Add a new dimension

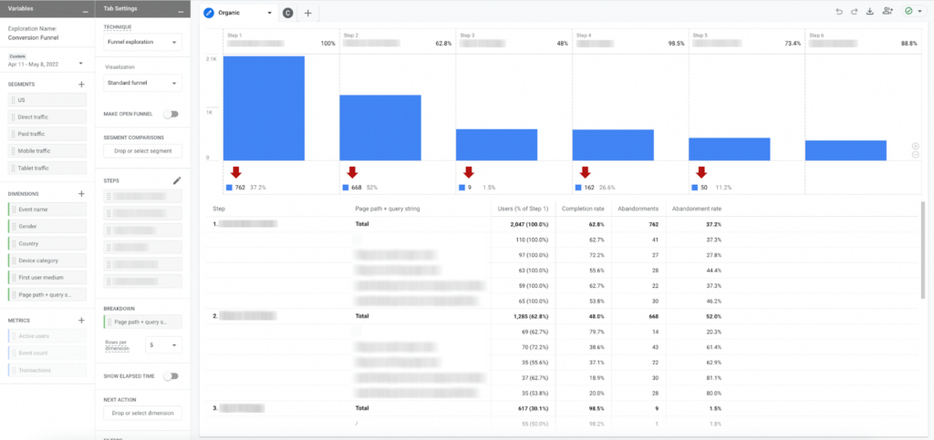point(81,194)
